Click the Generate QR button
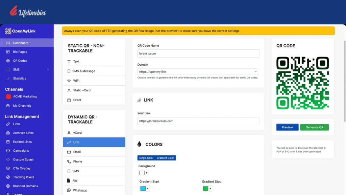 point(314,127)
